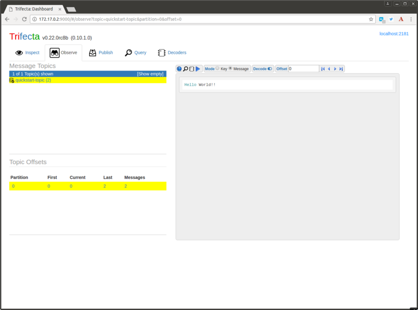Click the browser address bar URL

[110, 19]
